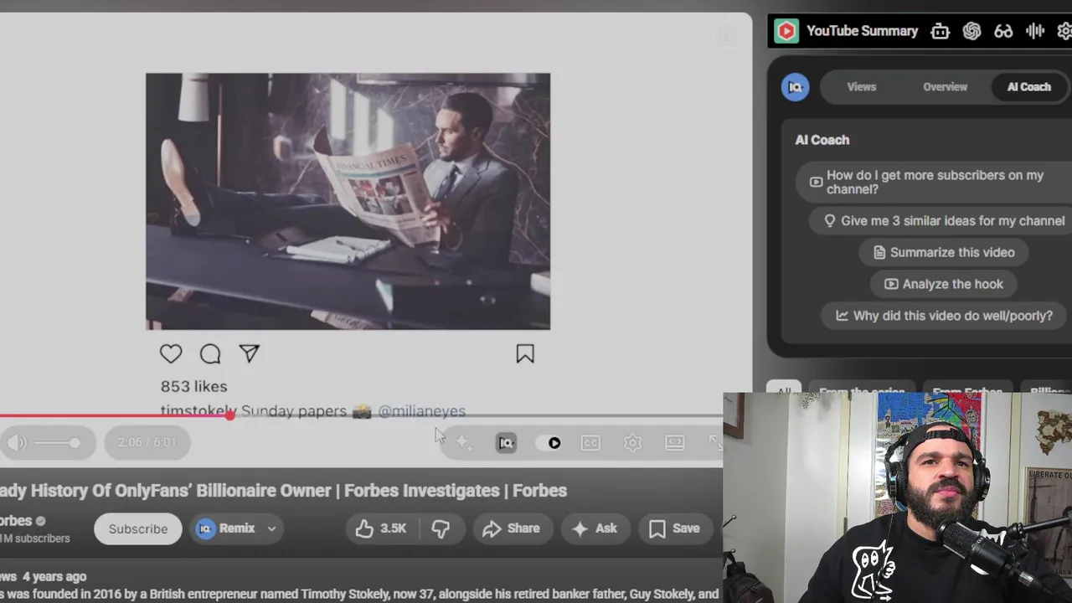
Task: Click the YouTube Summary extension logo
Action: (x=786, y=31)
